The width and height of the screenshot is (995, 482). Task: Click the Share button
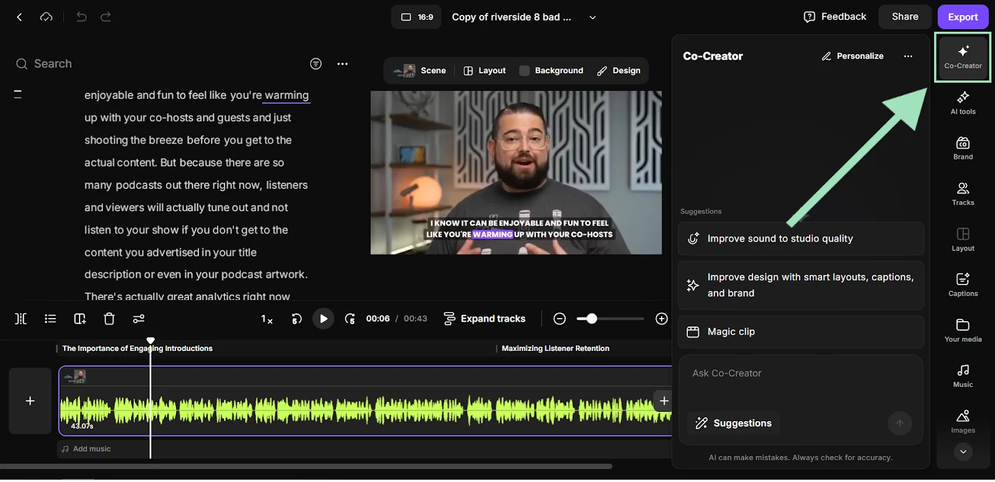pos(905,17)
